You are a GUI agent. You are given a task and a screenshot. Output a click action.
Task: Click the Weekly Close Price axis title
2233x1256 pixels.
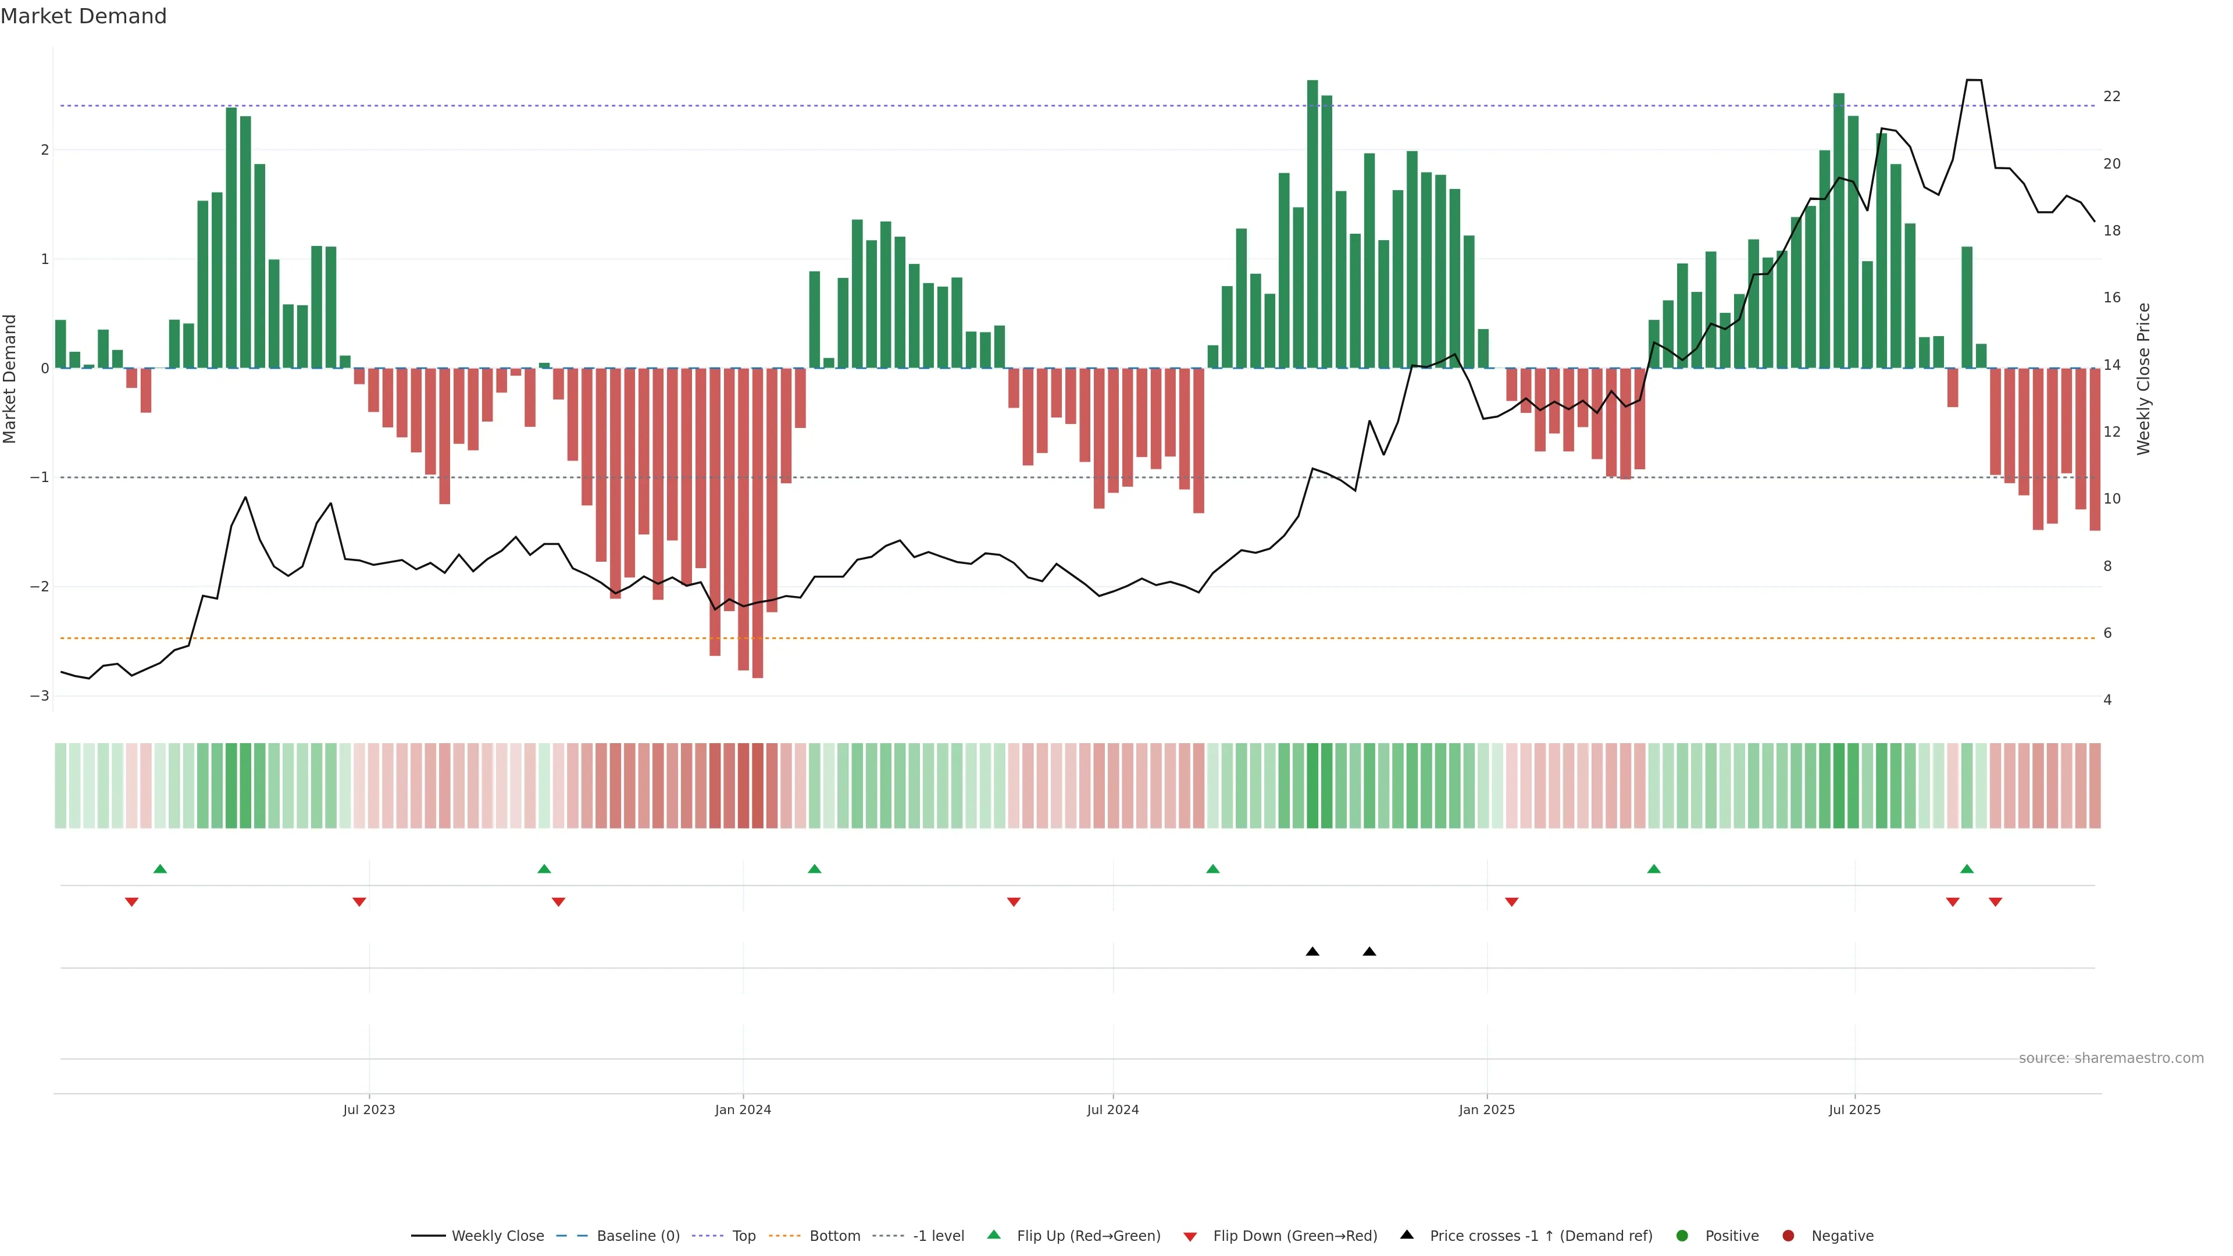[2143, 379]
